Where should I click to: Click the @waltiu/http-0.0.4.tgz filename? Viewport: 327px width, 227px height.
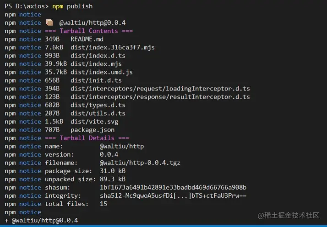pos(140,163)
